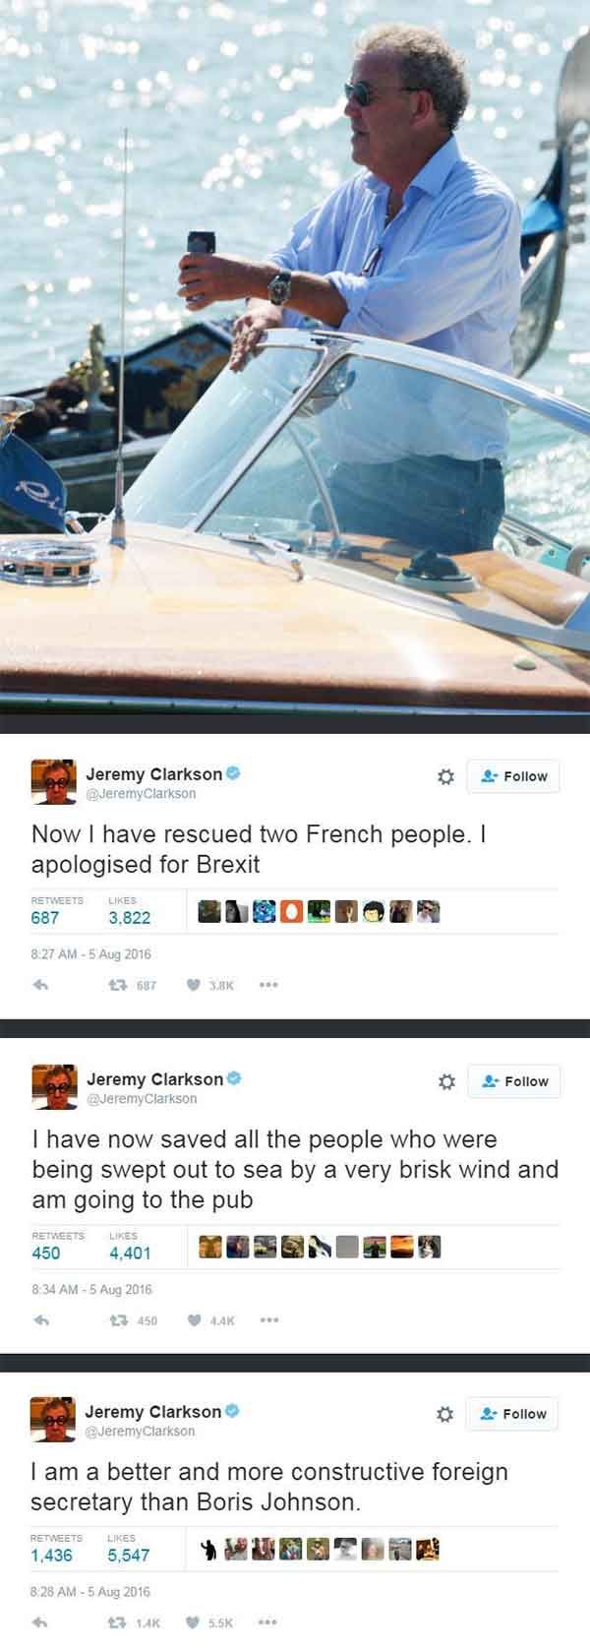Follow Jeremy Clarkson from the first tweet
The image size is (590, 1652).
(x=513, y=776)
